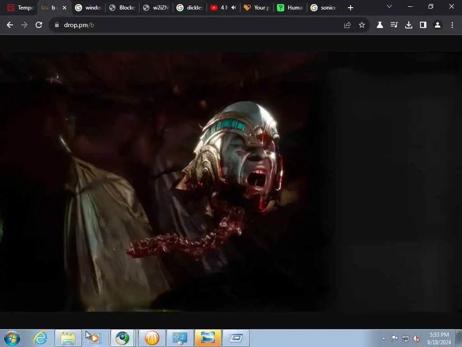
Task: Open the Chrome-like globe taskbar icon
Action: point(123,338)
